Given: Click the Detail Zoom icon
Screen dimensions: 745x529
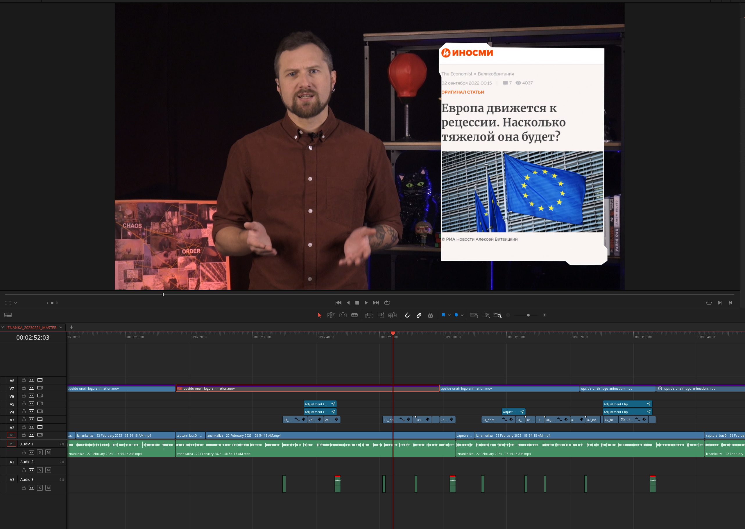Looking at the screenshot, I should tap(486, 315).
